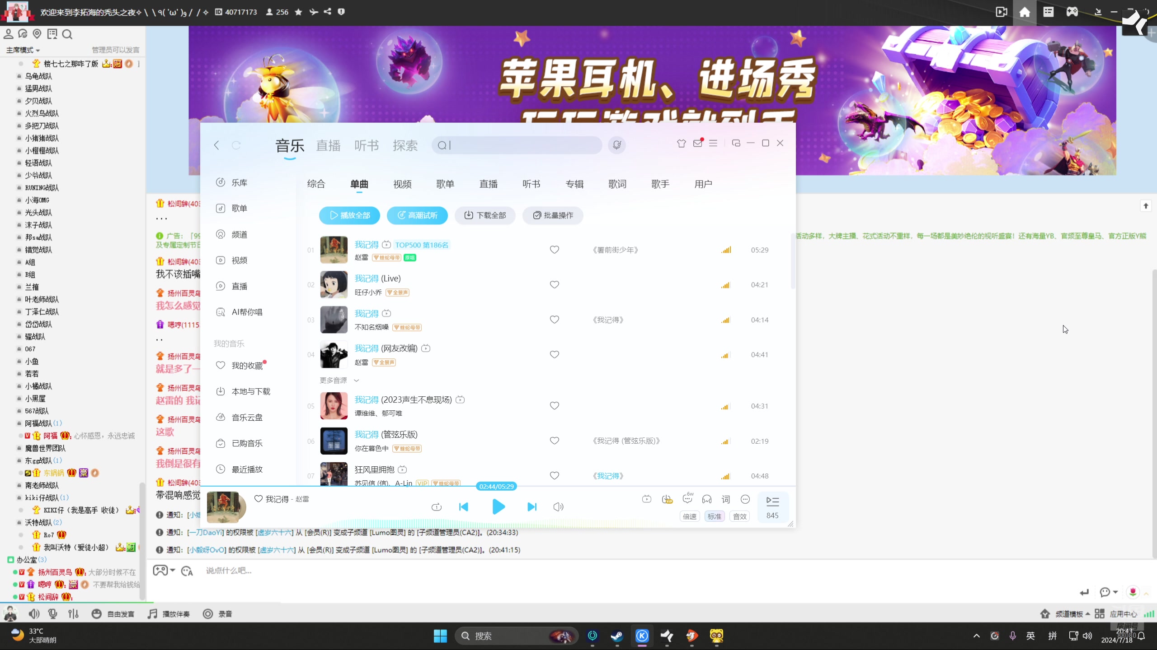Image resolution: width=1157 pixels, height=650 pixels.
Task: Like 我记得 (管弦乐版)
Action: coord(555,441)
